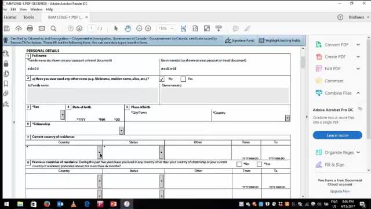This screenshot has width=371, height=209.
Task: Go to previous page arrow
Action: (71, 28)
